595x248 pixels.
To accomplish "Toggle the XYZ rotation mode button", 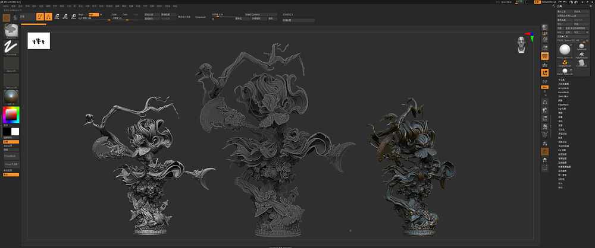I will click(x=545, y=87).
